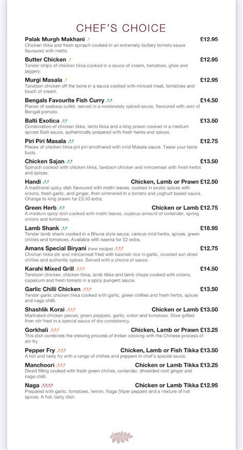Click the Piri Piri Masala description text
Screen dimensions: 243x450
pyautogui.click(x=111, y=150)
